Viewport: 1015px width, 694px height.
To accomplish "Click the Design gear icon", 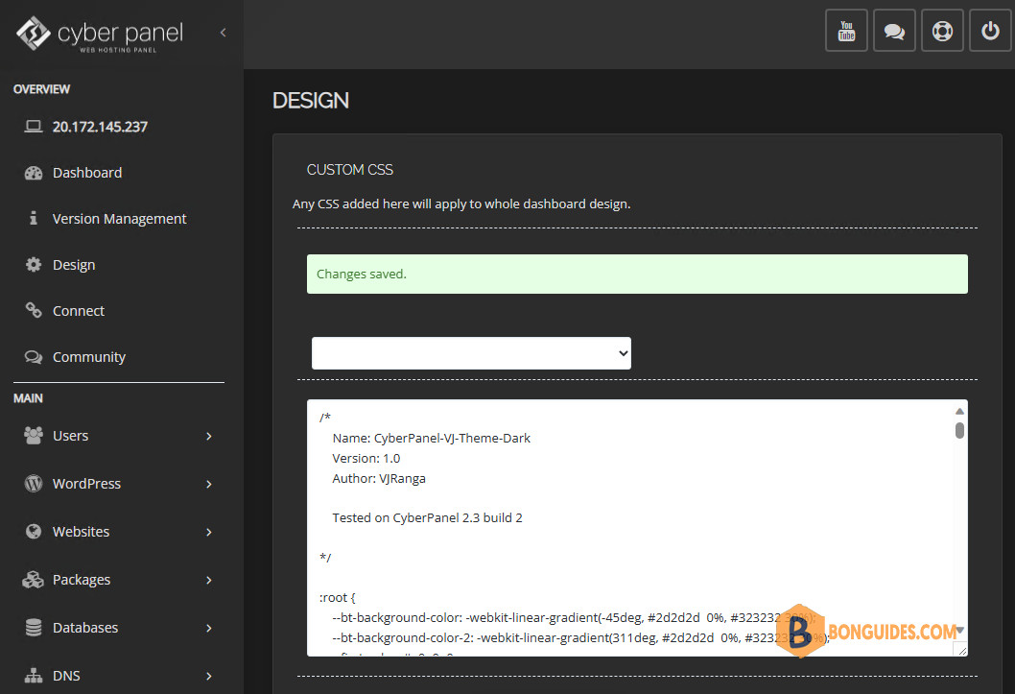I will [x=33, y=264].
